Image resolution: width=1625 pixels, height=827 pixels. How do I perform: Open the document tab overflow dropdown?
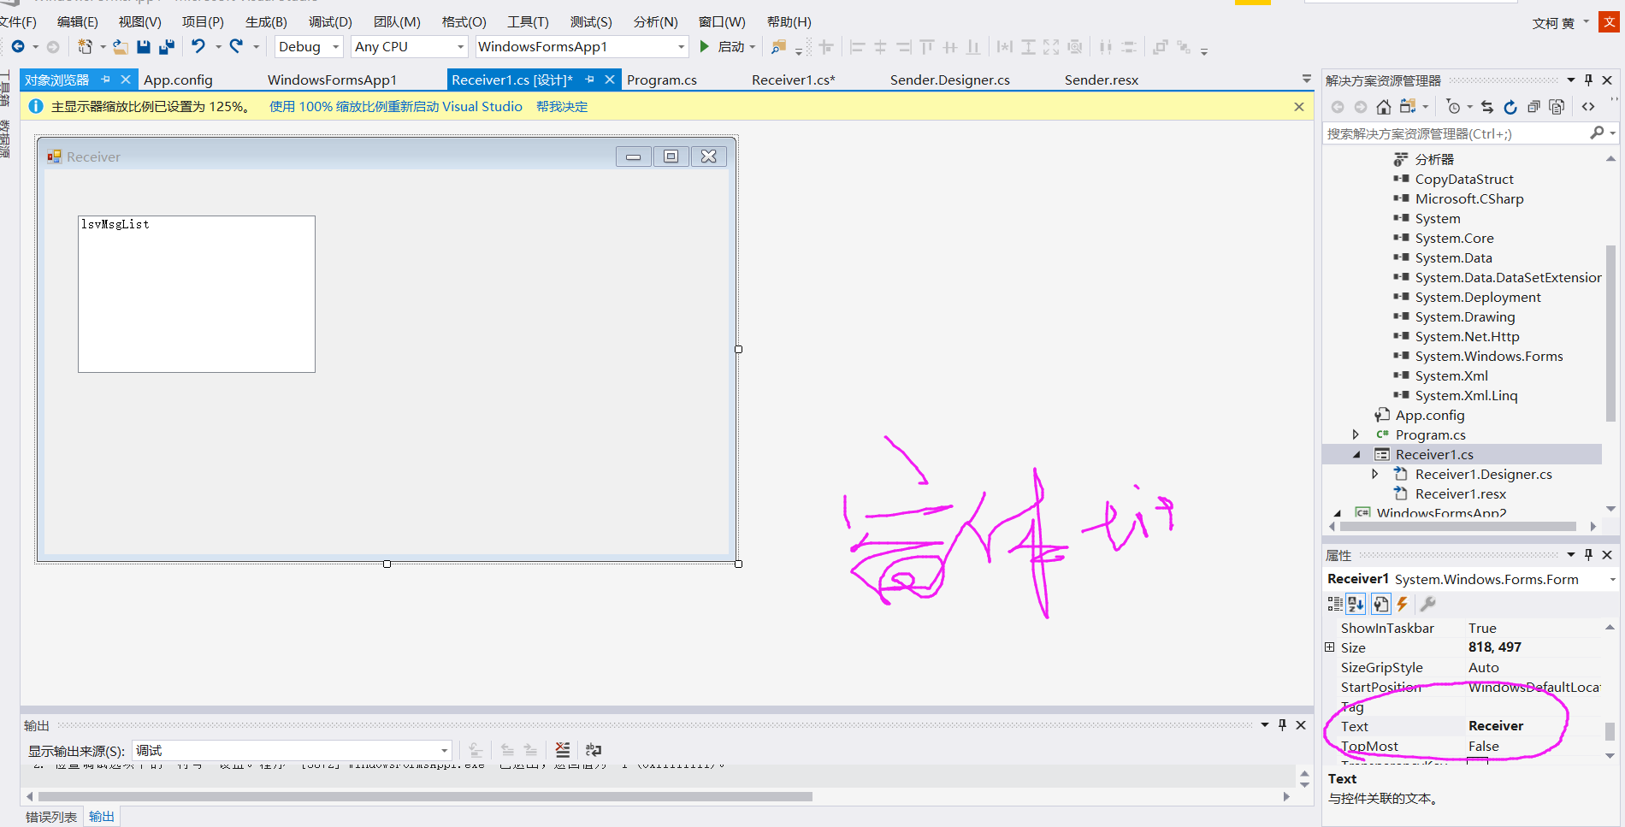pyautogui.click(x=1306, y=79)
